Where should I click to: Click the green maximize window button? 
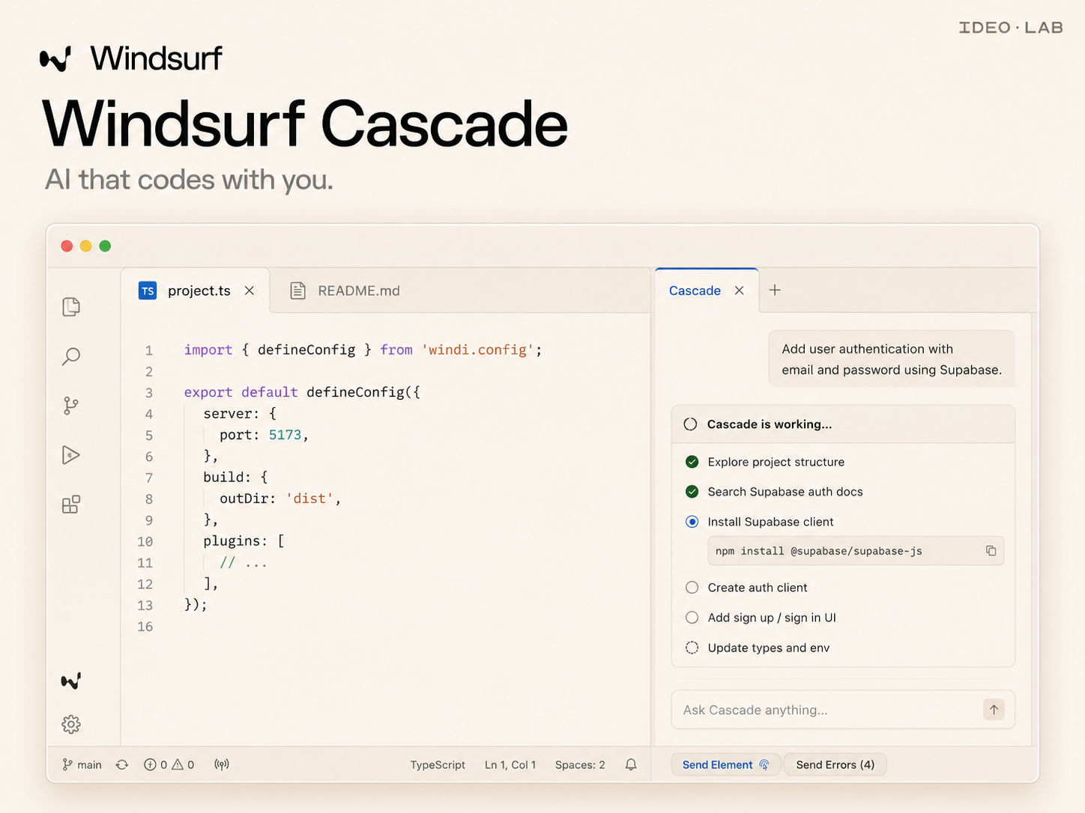click(106, 246)
